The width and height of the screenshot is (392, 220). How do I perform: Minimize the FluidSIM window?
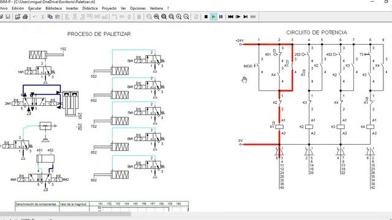tap(372, 2)
